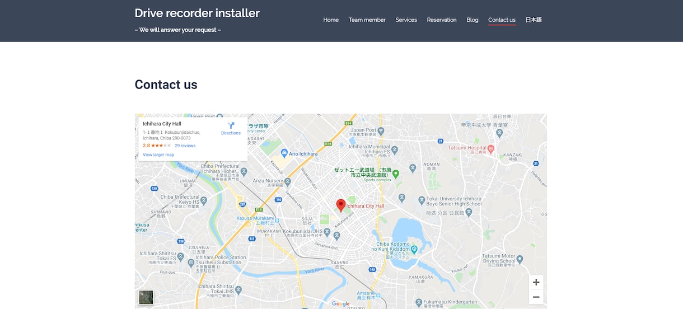Viewport: 683px width, 309px height.
Task: Select the Contact us menu item
Action: coord(502,20)
